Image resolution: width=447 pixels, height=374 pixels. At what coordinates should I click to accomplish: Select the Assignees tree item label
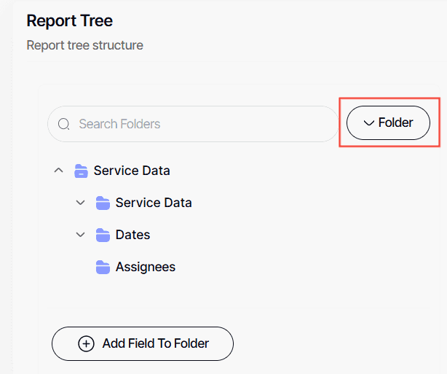[x=146, y=267]
